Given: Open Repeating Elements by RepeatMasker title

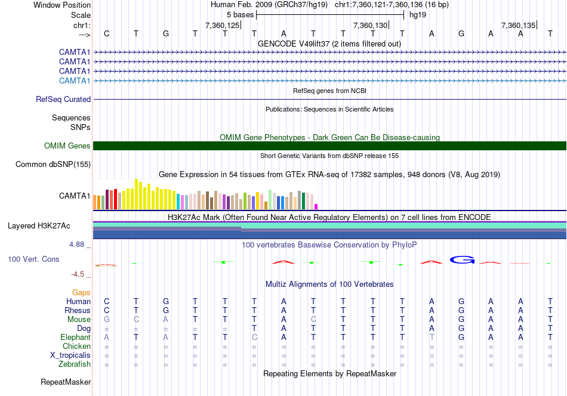Looking at the screenshot, I should [x=329, y=373].
